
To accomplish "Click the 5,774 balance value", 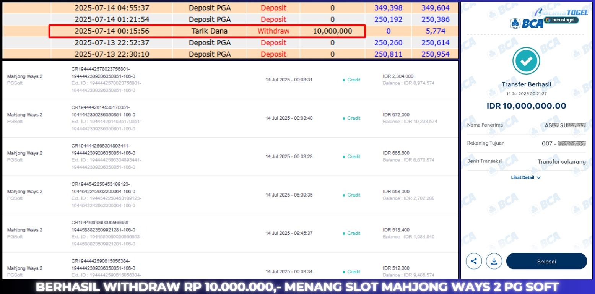I will 436,31.
